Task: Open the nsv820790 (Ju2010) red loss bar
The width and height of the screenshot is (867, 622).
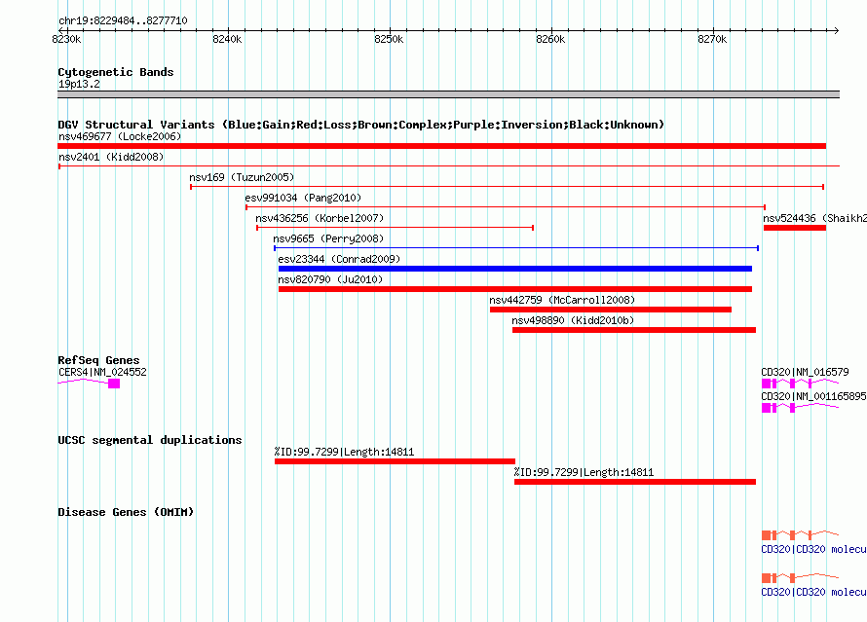Action: 514,289
